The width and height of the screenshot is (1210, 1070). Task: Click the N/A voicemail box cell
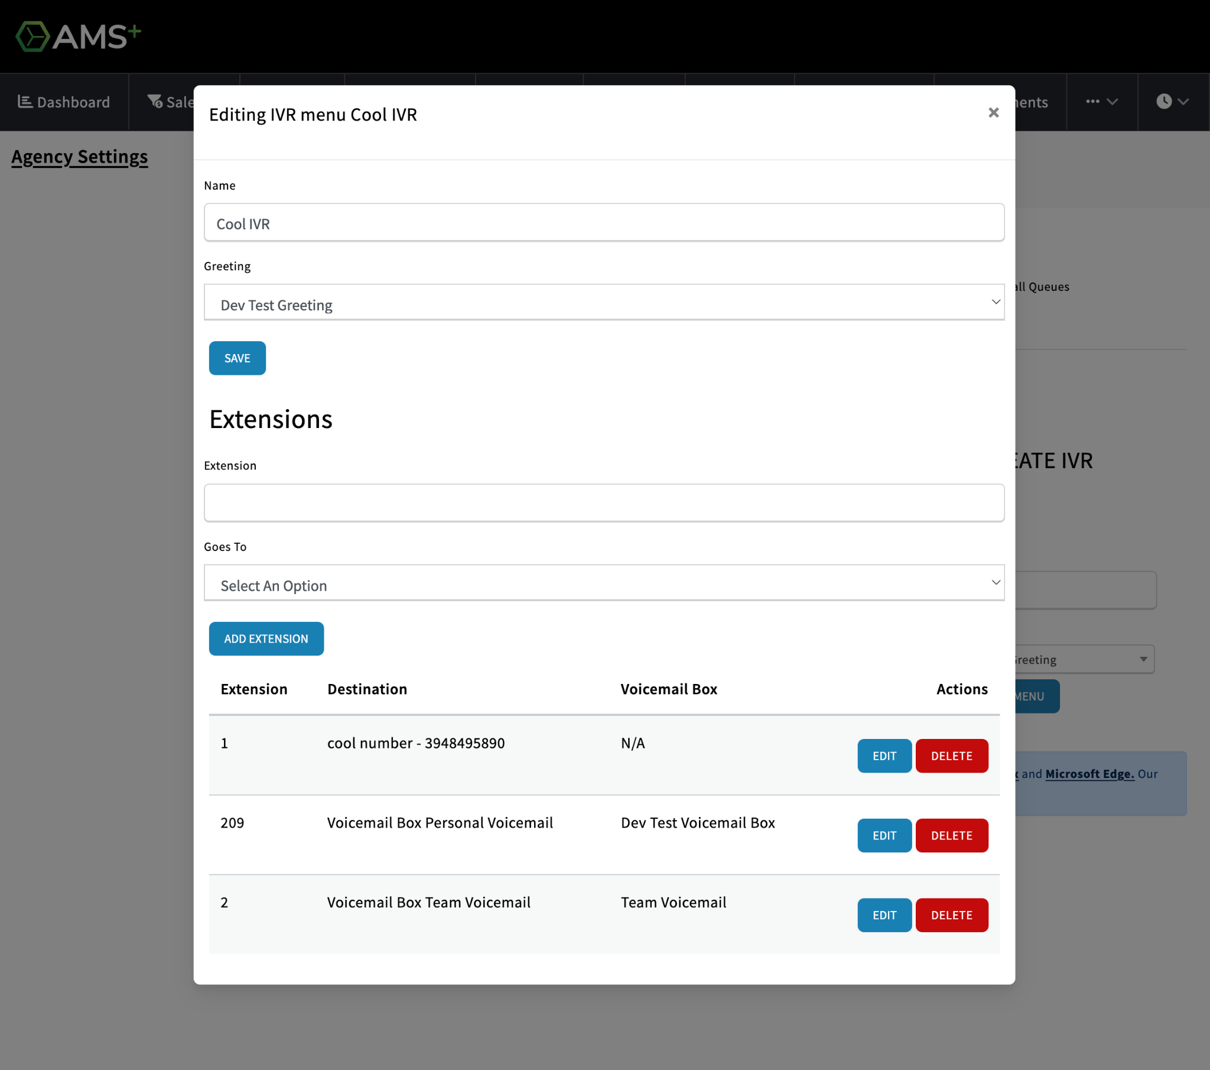633,743
